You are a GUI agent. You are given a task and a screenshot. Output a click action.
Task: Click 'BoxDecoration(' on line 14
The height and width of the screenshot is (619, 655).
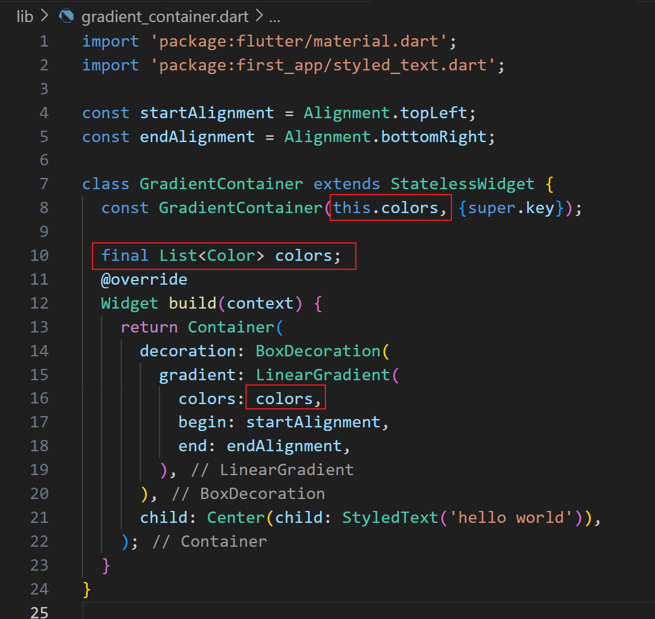322,351
